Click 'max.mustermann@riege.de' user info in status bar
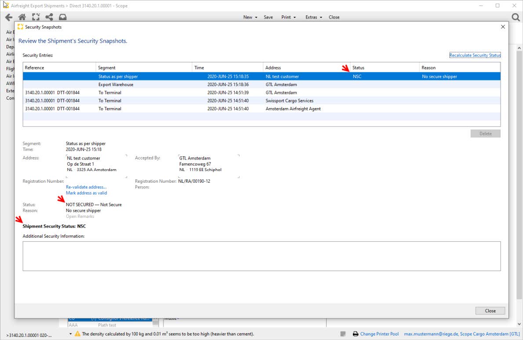The height and width of the screenshot is (340, 523). tap(461, 334)
